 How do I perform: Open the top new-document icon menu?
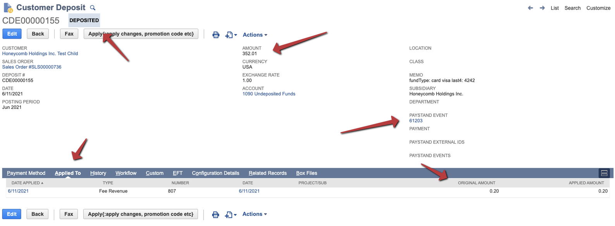(231, 35)
